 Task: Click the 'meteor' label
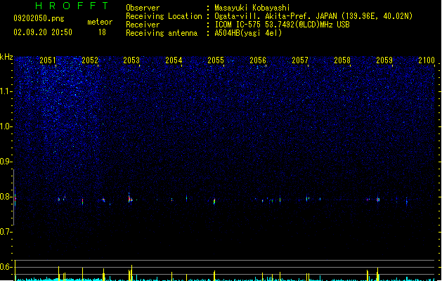click(100, 22)
